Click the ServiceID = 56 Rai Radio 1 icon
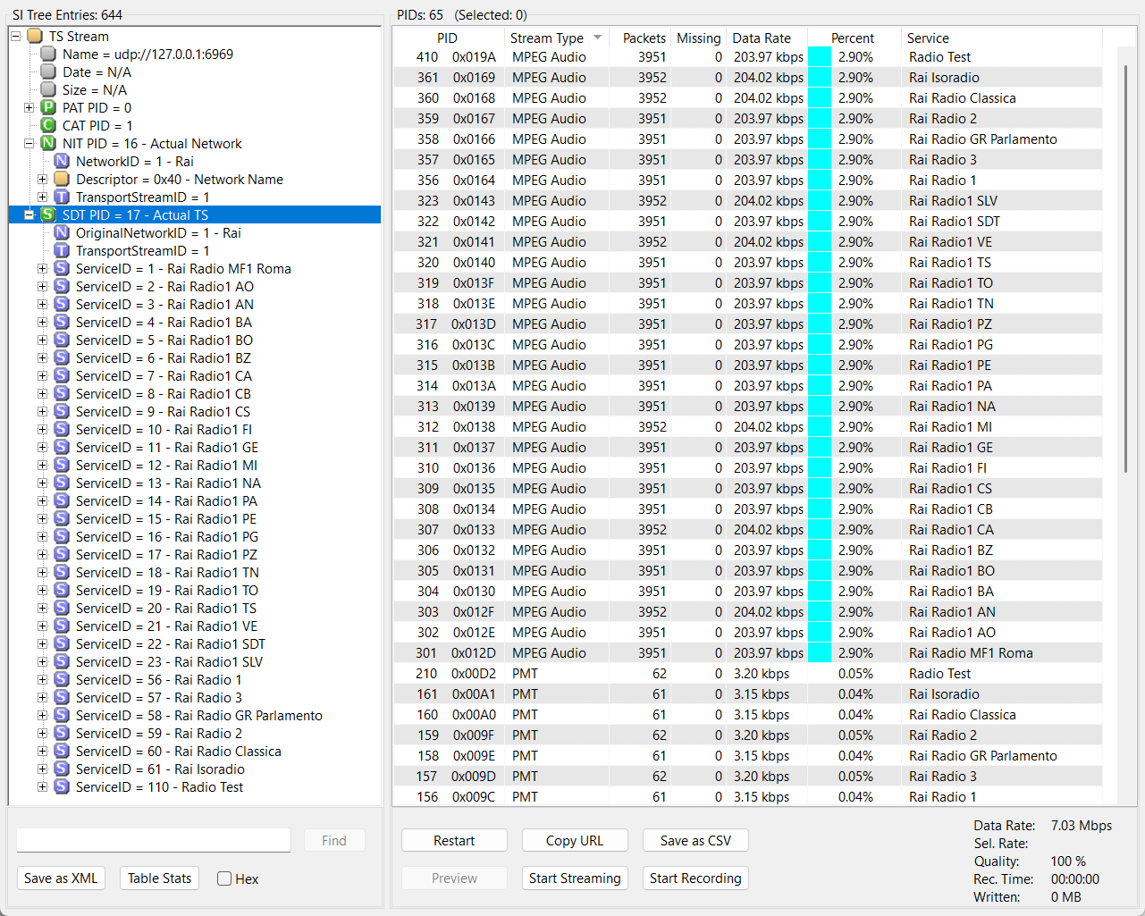1145x916 pixels. point(62,680)
